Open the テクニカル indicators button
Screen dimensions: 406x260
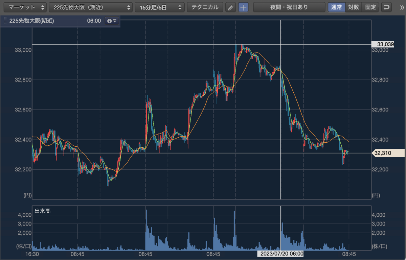[205, 7]
